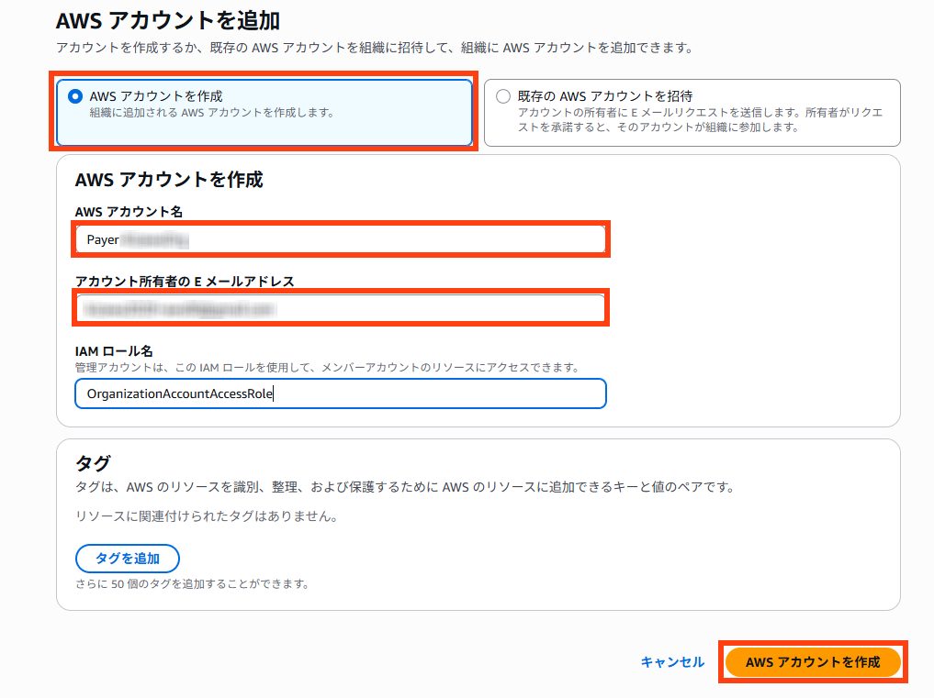Click the AWS アカウントを作成 form section heading
934x698 pixels.
pos(169,180)
